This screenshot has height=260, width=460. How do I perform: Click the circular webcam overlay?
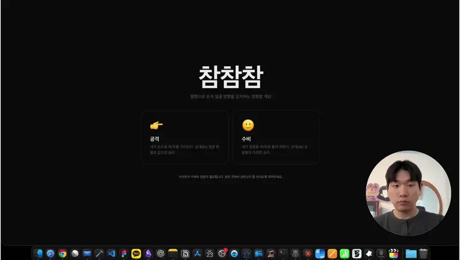coord(408,193)
